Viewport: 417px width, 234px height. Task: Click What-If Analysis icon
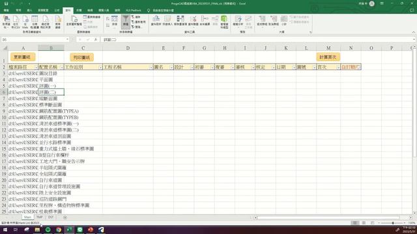tap(238, 21)
